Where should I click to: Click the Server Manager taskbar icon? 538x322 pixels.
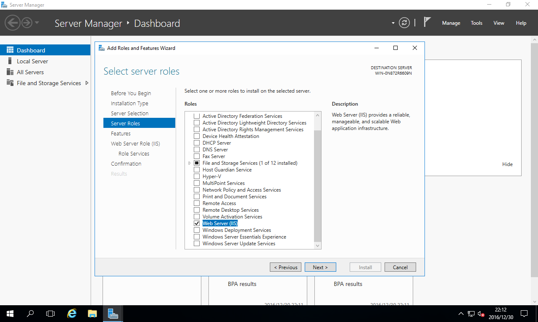[x=113, y=313]
